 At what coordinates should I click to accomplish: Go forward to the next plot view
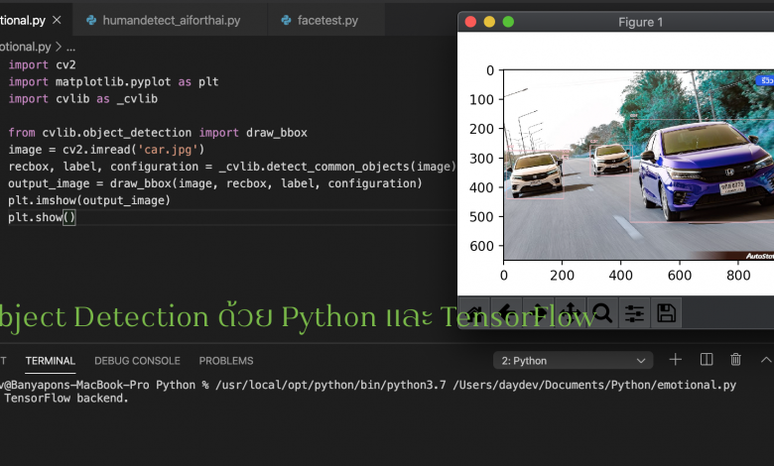click(x=539, y=313)
